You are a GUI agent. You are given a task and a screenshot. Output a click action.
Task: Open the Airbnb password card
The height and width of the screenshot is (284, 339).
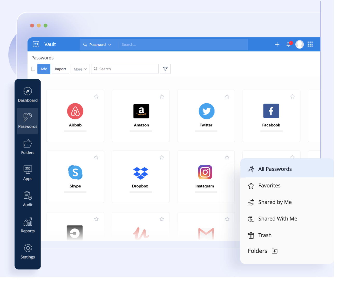click(75, 116)
